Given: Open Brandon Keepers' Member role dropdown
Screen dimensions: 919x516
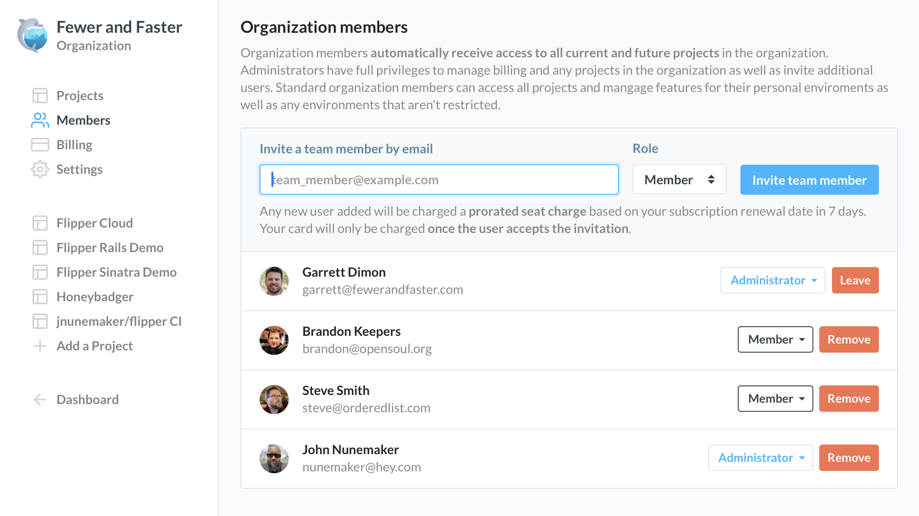Looking at the screenshot, I should coord(775,339).
